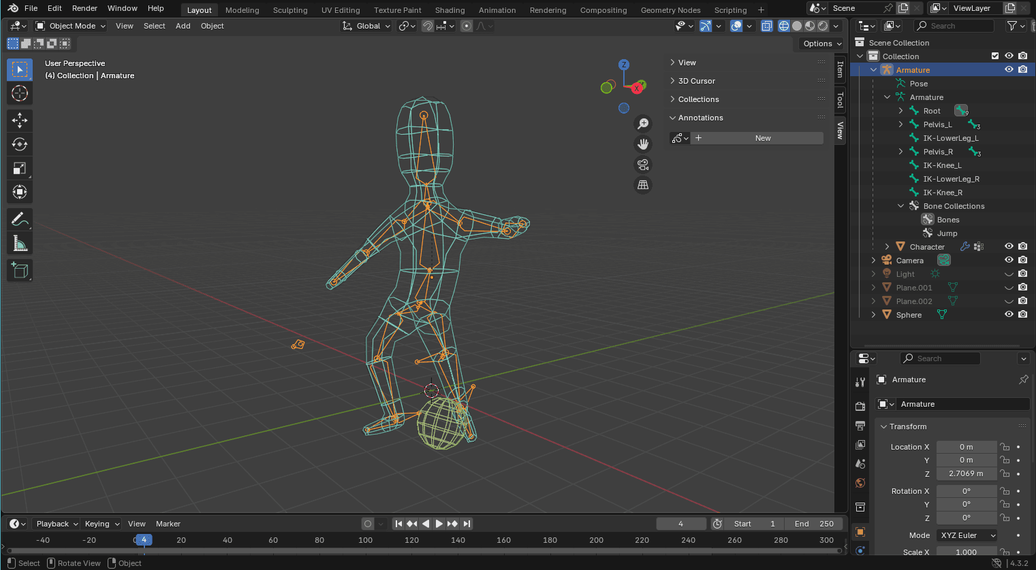Toggle Camera viewport visibility eye
This screenshot has width=1036, height=570.
[1009, 260]
